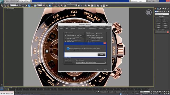This screenshot has height=95, width=170.
Task: Select the Unlink Selection tool
Action: [5, 6]
